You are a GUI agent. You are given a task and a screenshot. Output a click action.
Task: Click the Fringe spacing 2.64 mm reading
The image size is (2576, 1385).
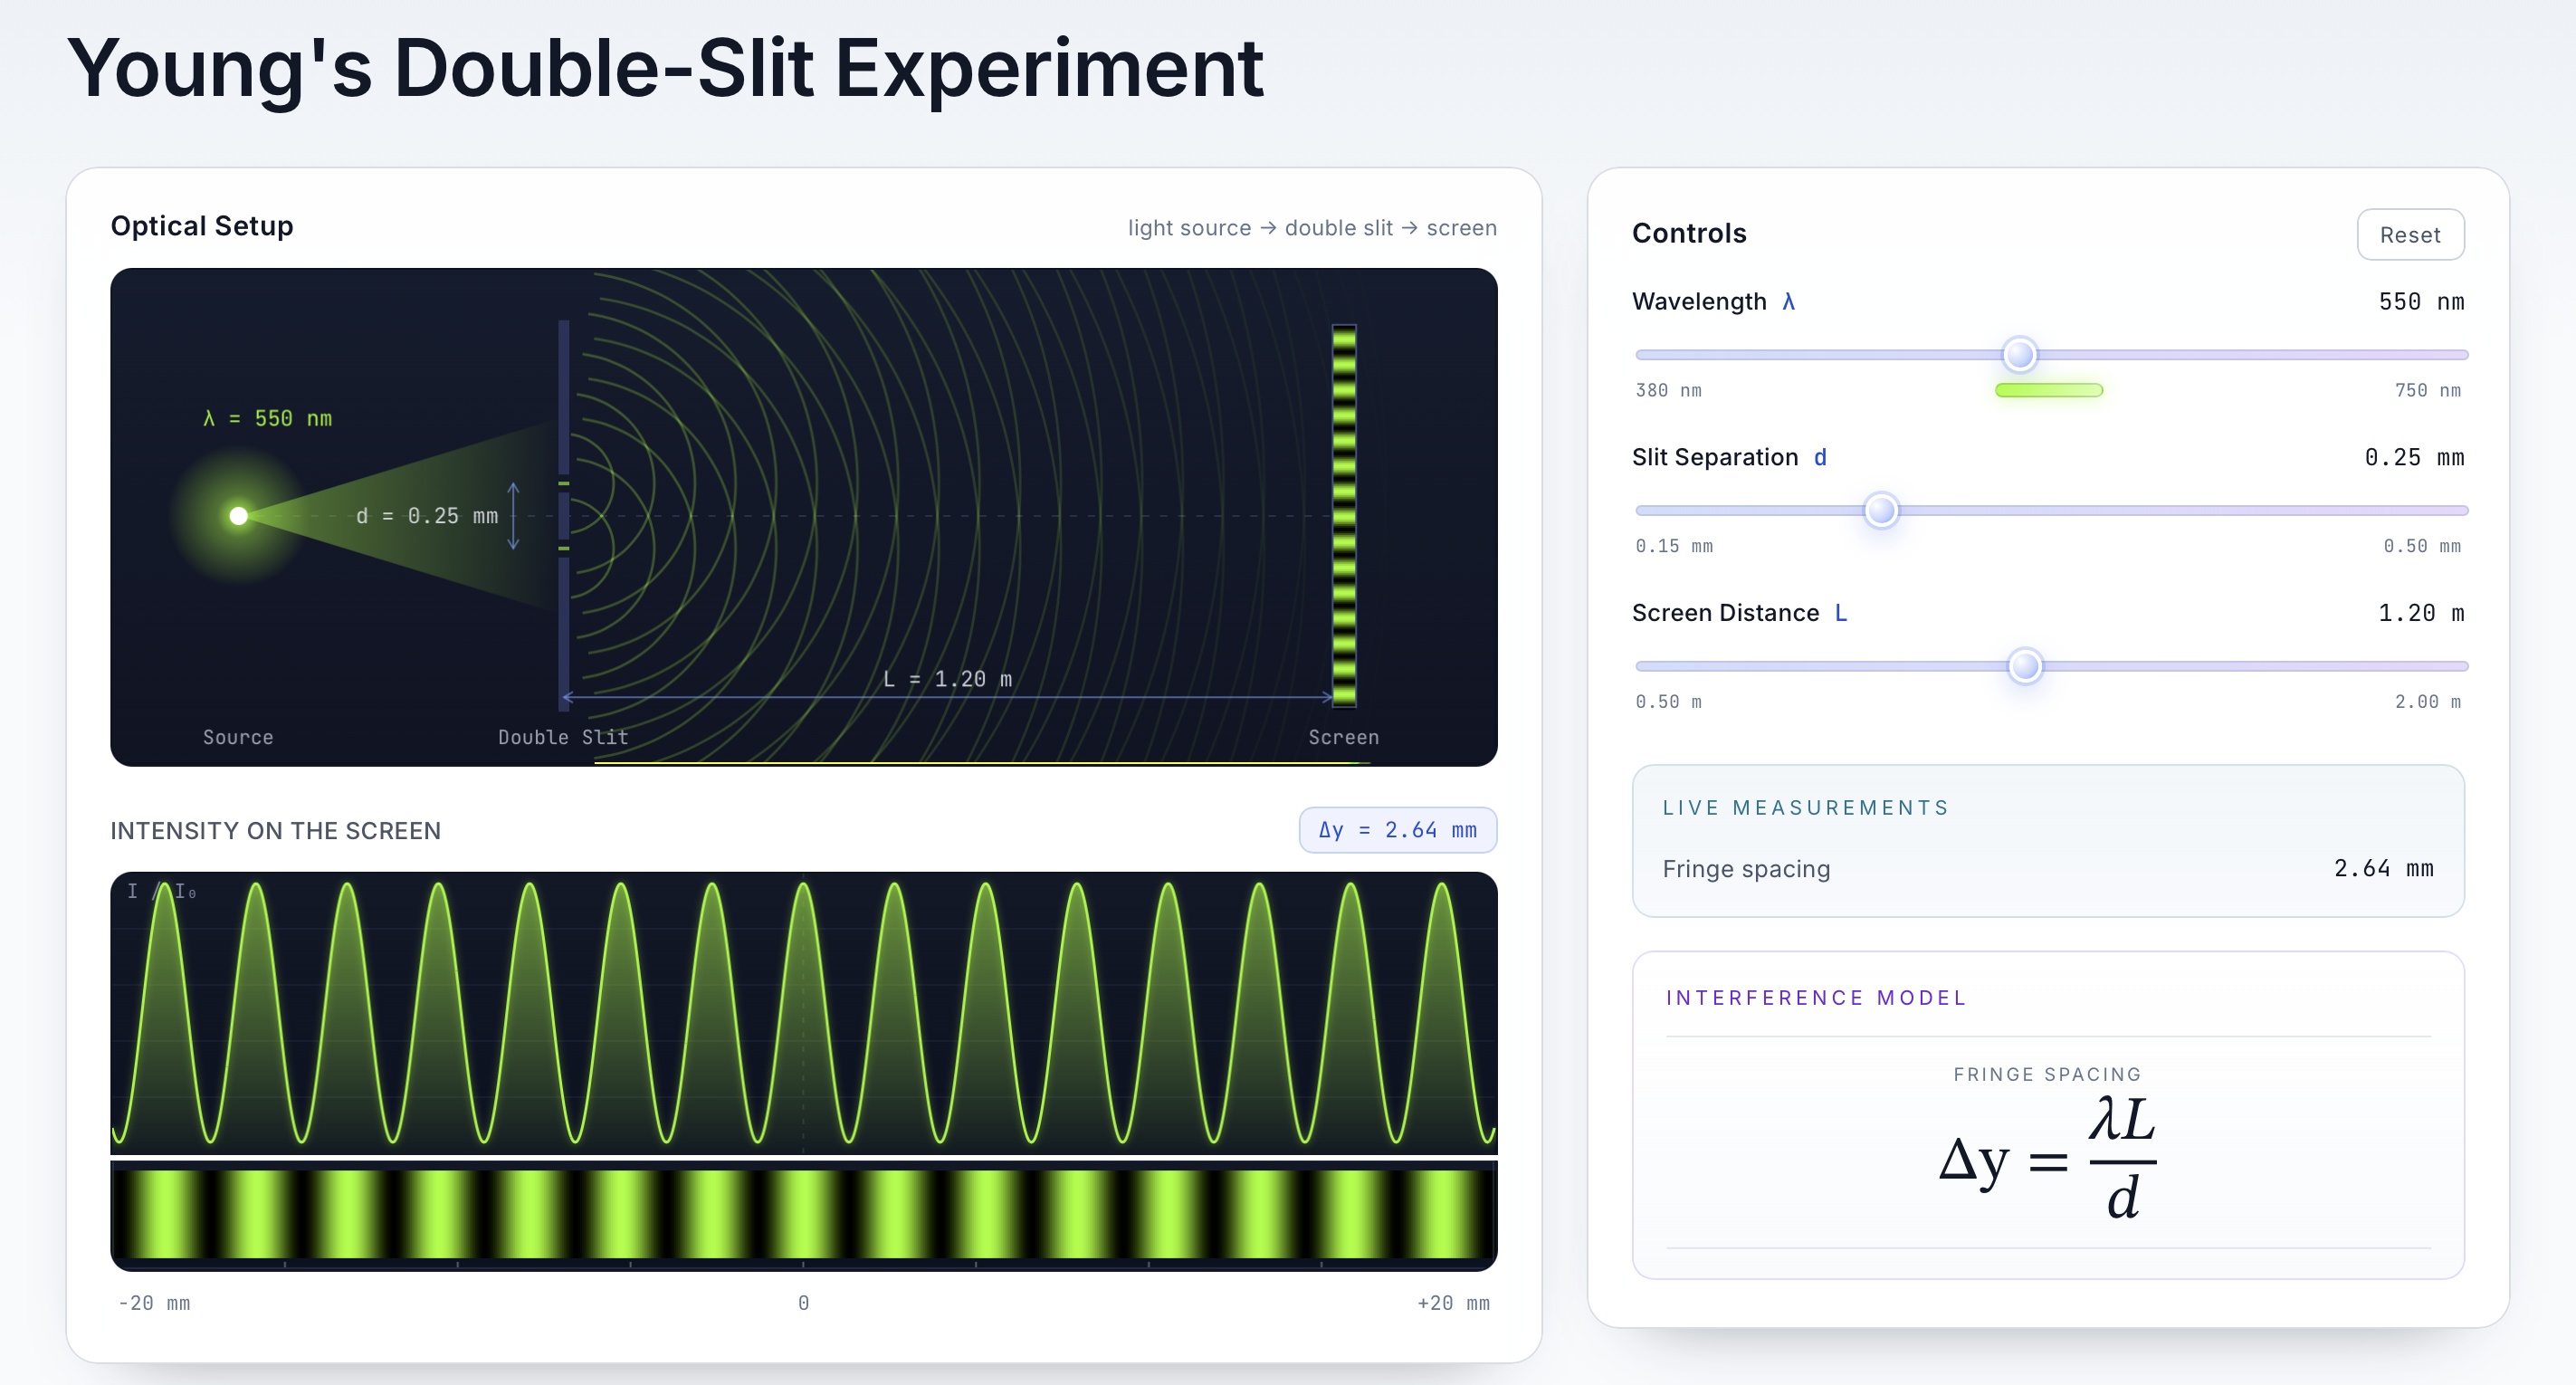2384,868
